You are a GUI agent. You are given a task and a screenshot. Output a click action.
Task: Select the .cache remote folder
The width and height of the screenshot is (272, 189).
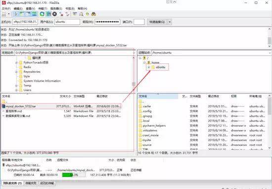[146, 106]
